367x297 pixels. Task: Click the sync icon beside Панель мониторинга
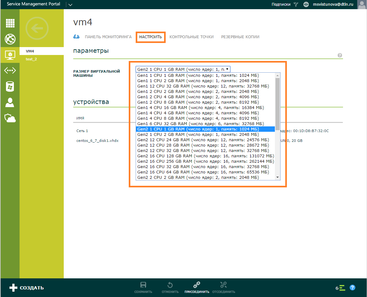[x=76, y=37]
